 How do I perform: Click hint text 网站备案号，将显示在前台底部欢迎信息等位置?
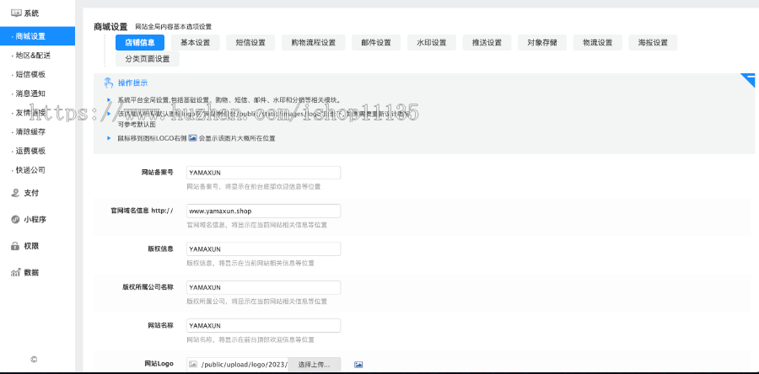pos(254,186)
